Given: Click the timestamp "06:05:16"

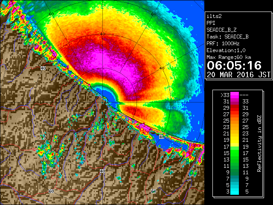Looking at the screenshot, I should pos(234,65).
